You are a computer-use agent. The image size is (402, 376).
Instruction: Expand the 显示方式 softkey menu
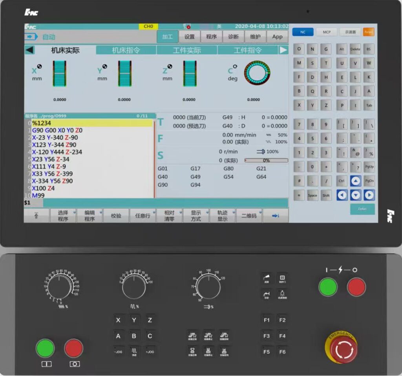(196, 216)
